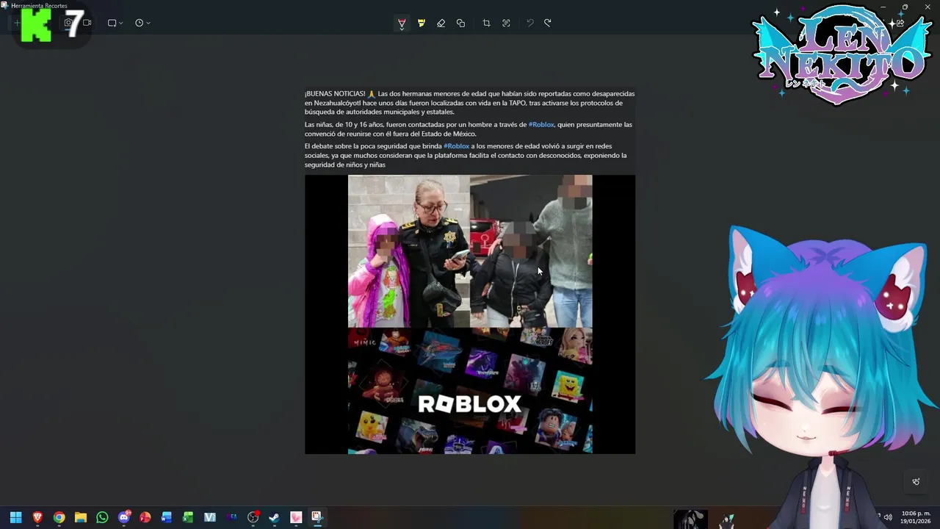Open the snip shape mode dropdown
The height and width of the screenshot is (529, 940).
coord(115,23)
